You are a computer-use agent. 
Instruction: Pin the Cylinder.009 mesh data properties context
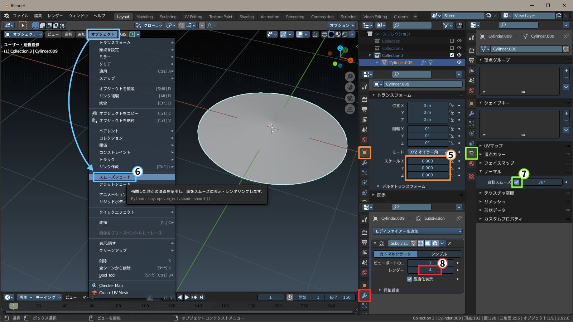[x=566, y=36]
